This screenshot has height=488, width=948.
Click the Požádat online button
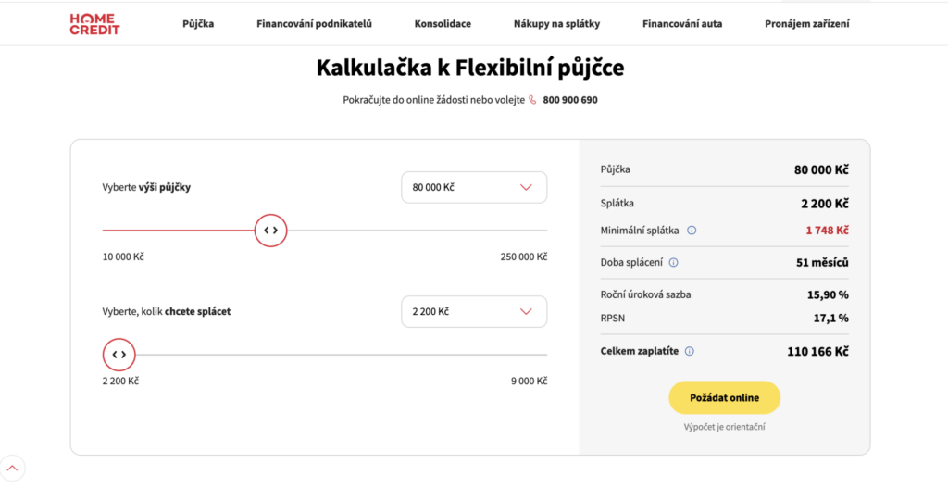coord(724,398)
